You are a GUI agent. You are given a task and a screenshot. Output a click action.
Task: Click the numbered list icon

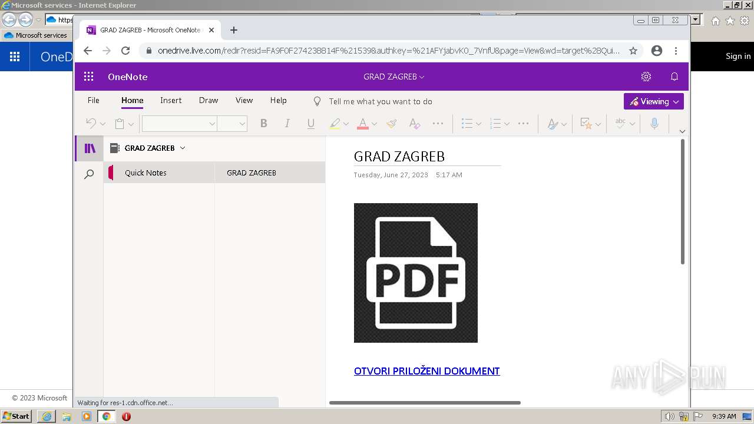point(495,124)
